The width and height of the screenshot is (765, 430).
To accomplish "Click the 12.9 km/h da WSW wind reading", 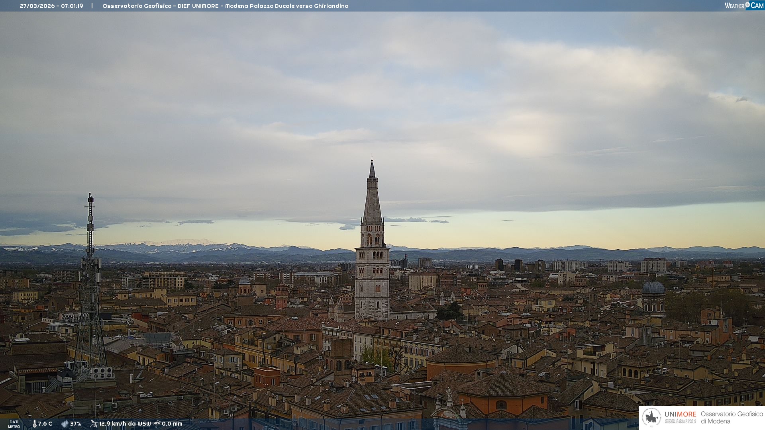I will [125, 424].
